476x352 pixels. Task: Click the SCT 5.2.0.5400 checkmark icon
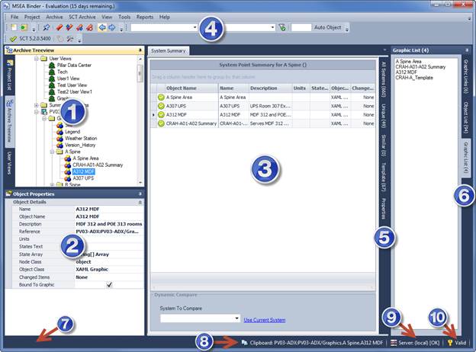point(11,38)
